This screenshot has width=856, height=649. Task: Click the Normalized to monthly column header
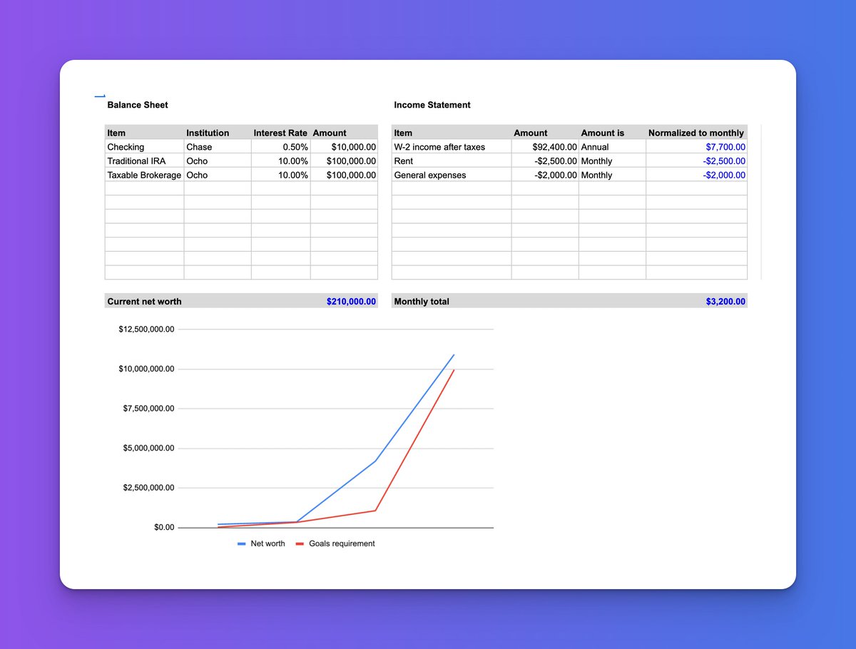tap(696, 133)
